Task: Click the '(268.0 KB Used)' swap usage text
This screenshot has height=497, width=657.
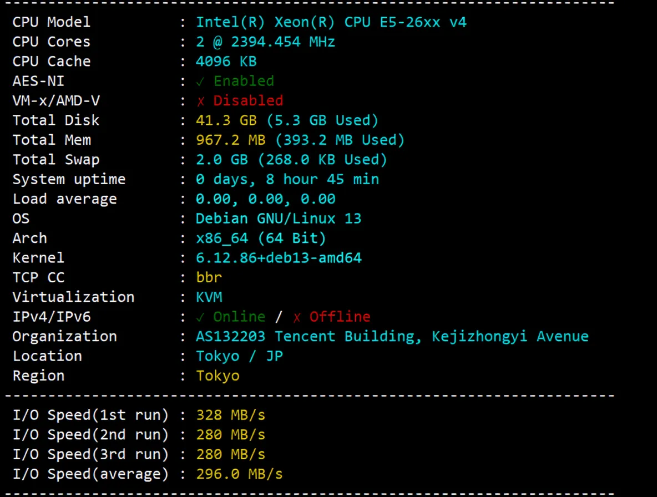Action: pos(322,160)
